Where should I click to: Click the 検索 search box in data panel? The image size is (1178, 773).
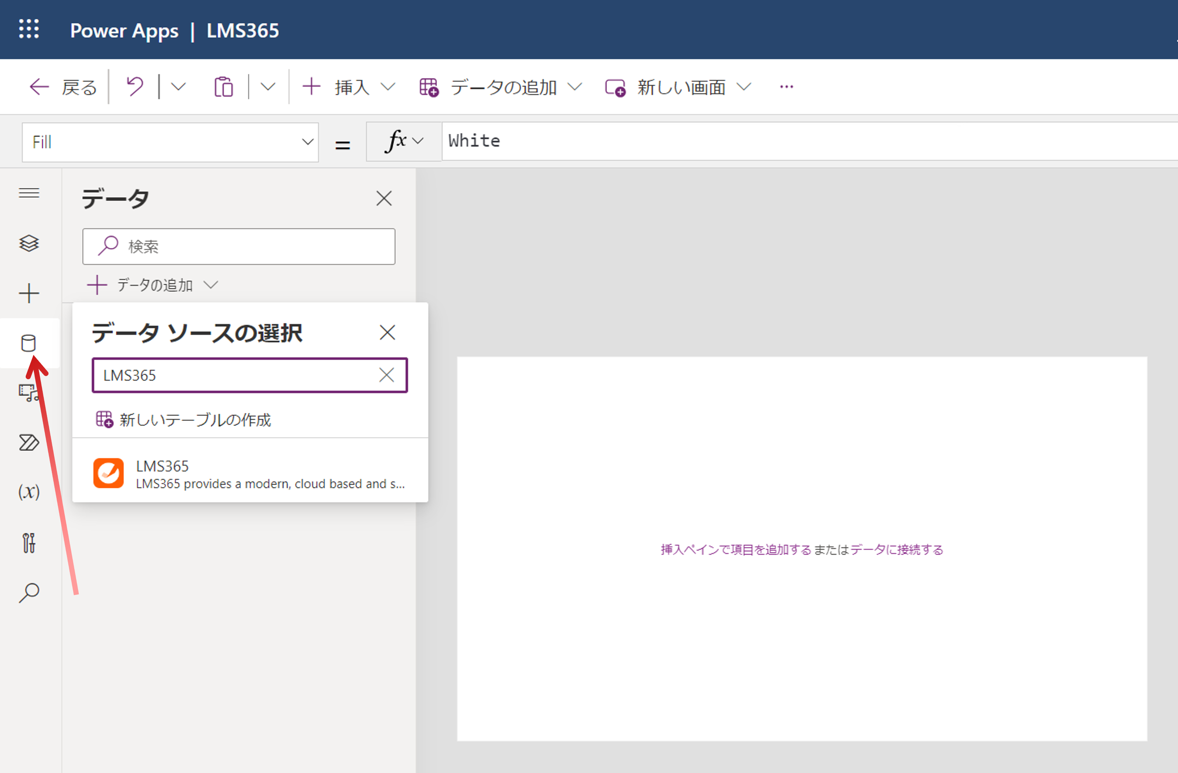[239, 246]
